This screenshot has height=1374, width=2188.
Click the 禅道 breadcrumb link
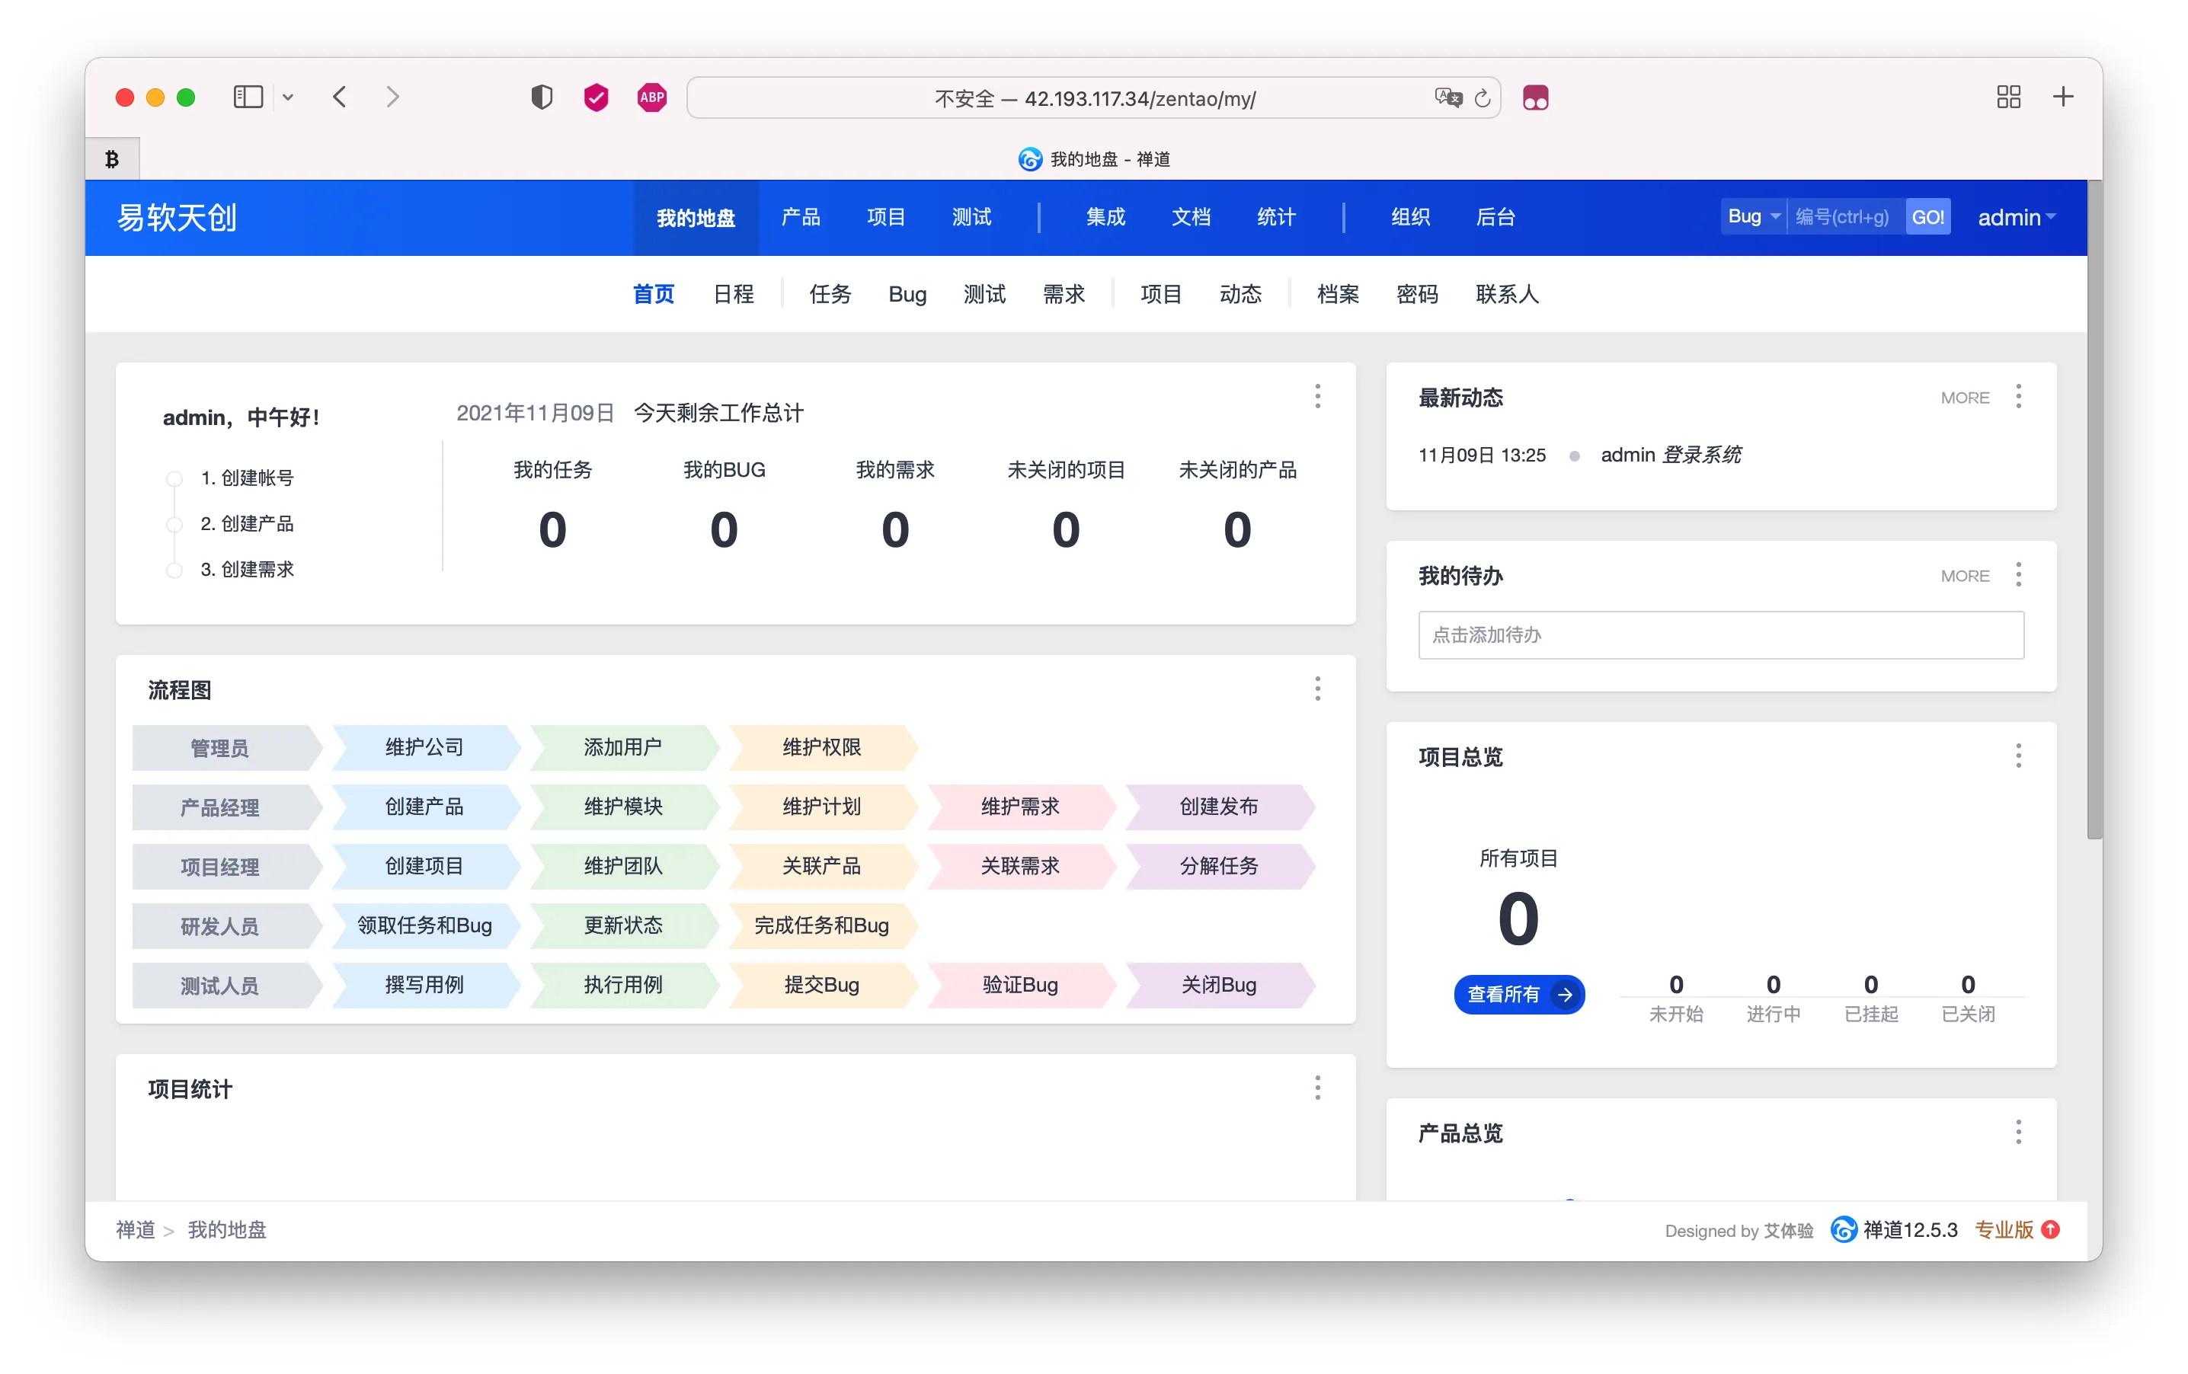136,1231
